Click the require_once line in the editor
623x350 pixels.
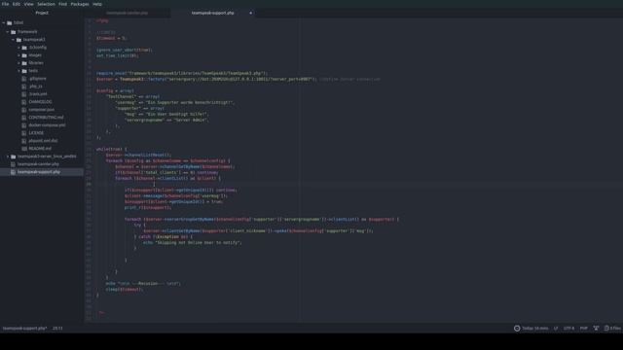click(182, 74)
